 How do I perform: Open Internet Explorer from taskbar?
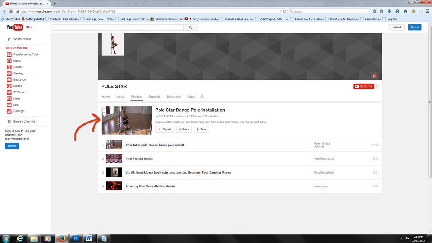(20, 239)
